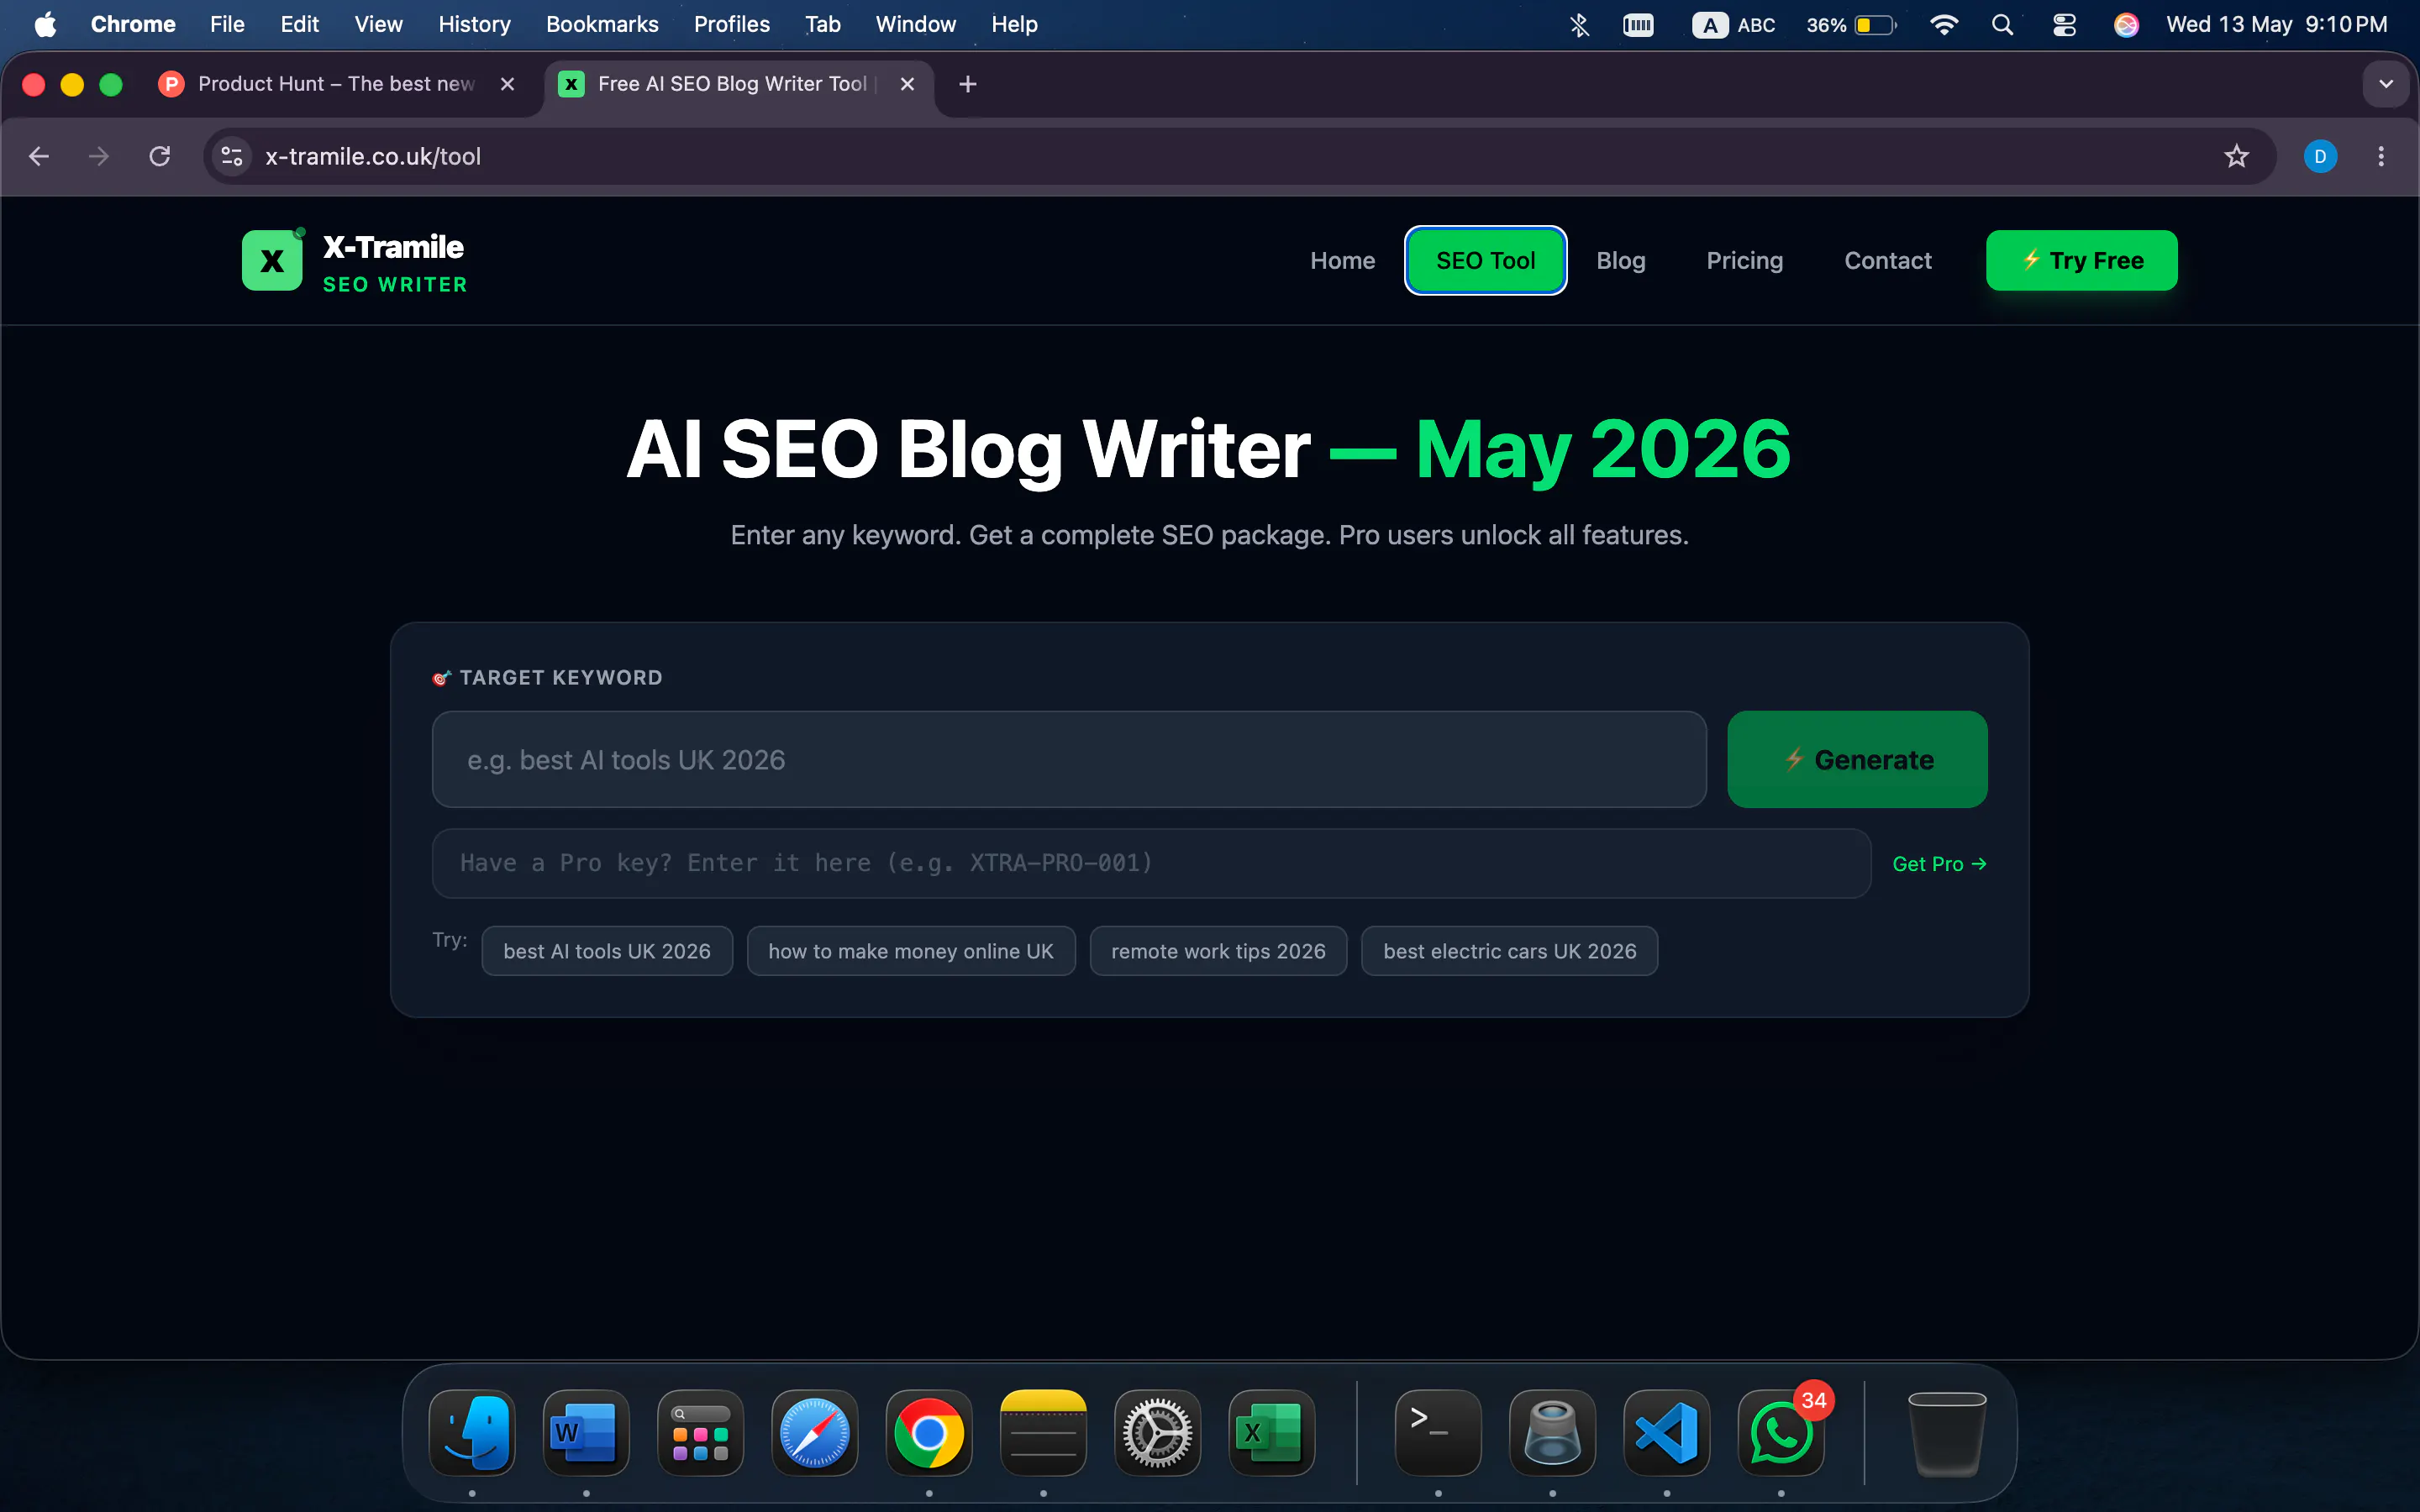Select the SEO Tool nav button

pyautogui.click(x=1485, y=261)
